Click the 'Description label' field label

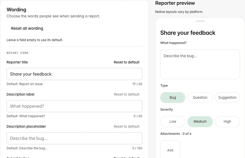click(x=21, y=94)
